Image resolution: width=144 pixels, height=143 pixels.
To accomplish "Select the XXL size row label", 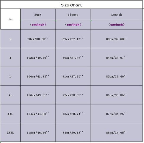I will 10,114.
